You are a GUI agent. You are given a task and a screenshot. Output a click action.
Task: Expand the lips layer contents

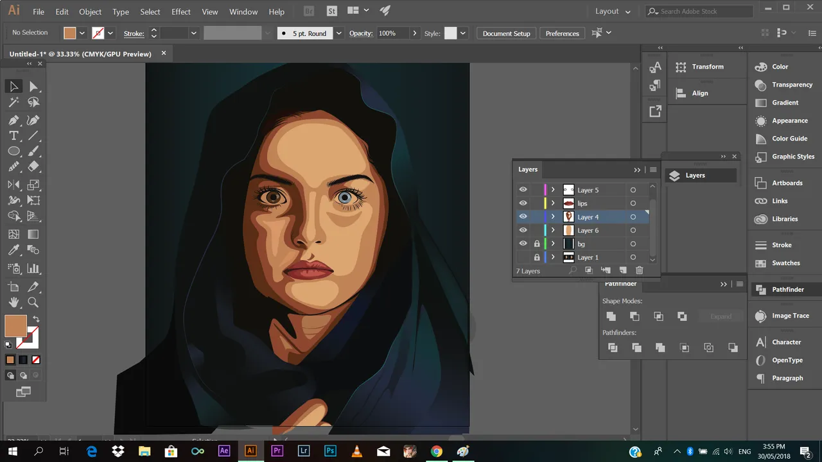(x=553, y=203)
